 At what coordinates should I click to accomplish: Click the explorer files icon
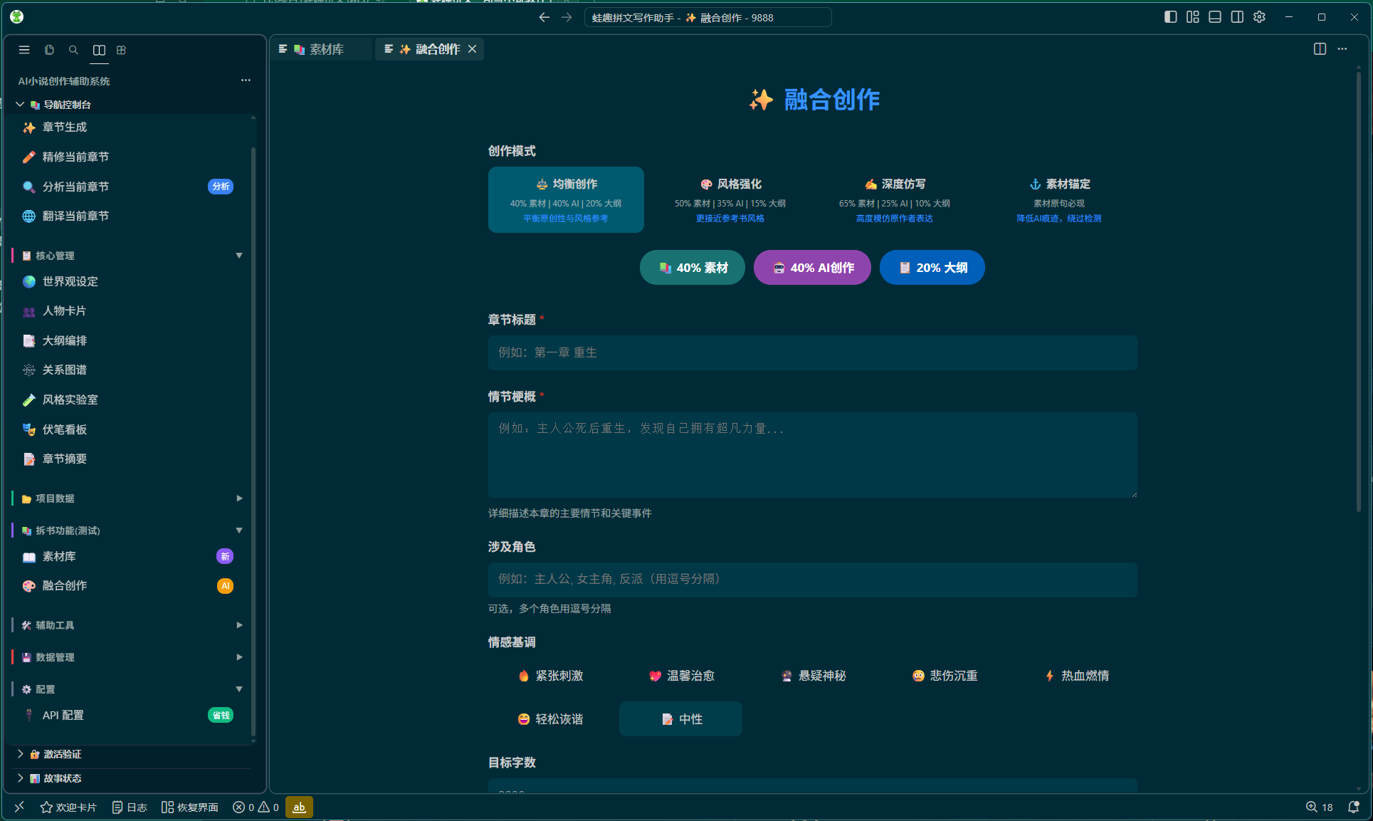click(x=49, y=50)
